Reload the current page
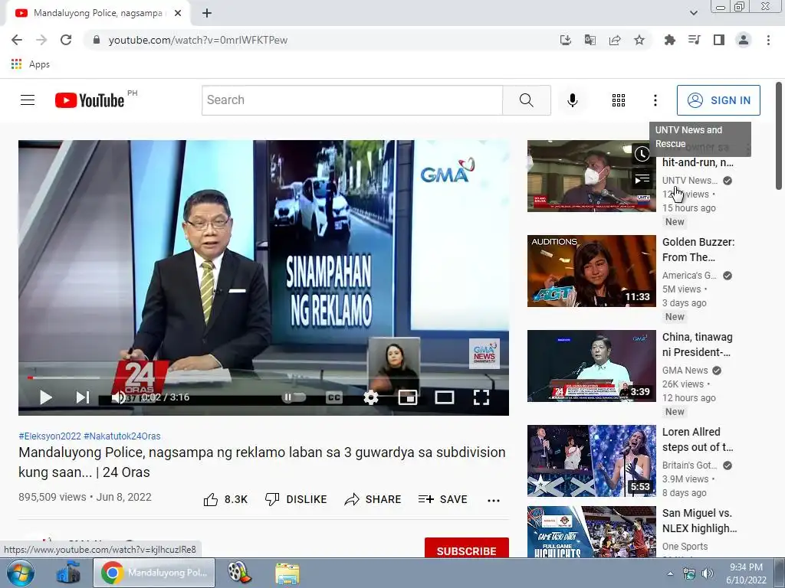The width and height of the screenshot is (785, 588). pyautogui.click(x=66, y=40)
